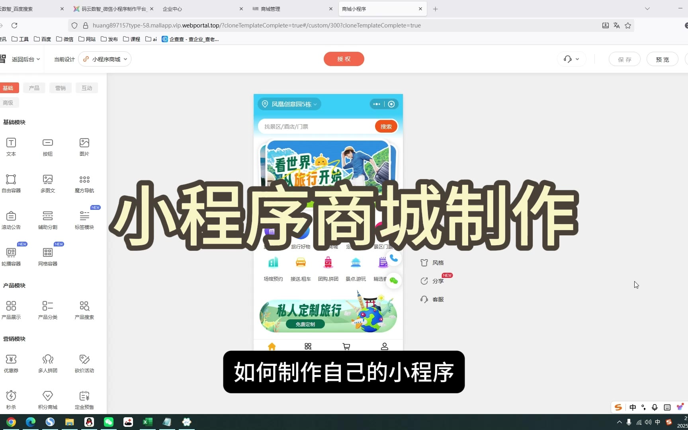The height and width of the screenshot is (430, 688).
Task: Select 场馆预约 icon in phone preview
Action: point(273,269)
